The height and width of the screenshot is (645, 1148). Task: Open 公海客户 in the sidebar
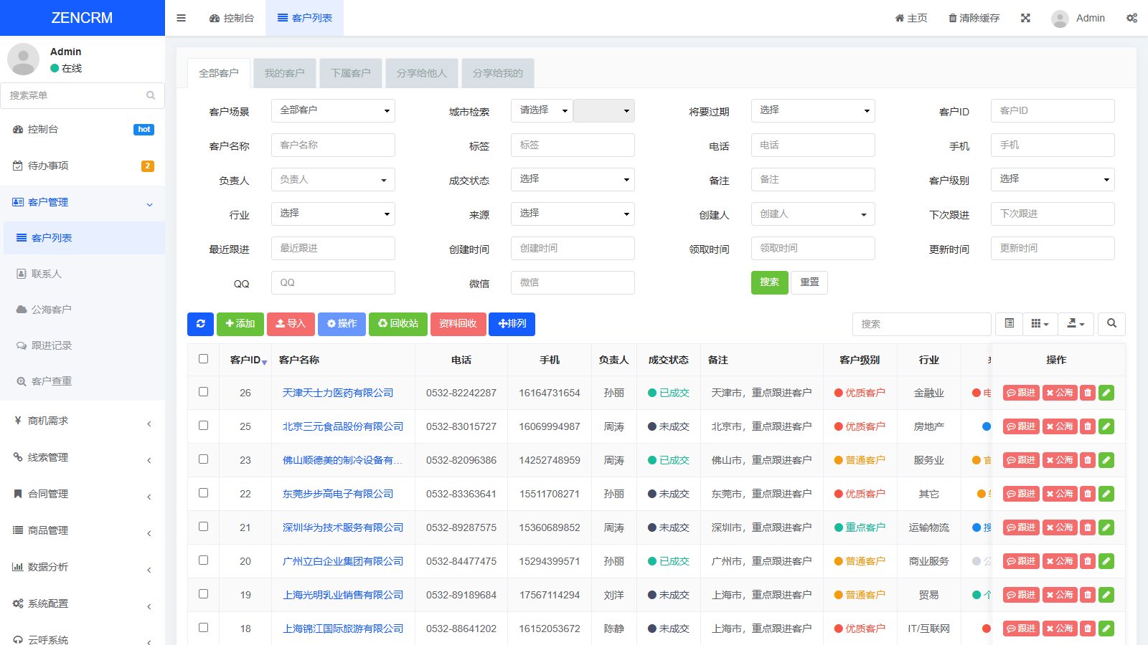[83, 310]
